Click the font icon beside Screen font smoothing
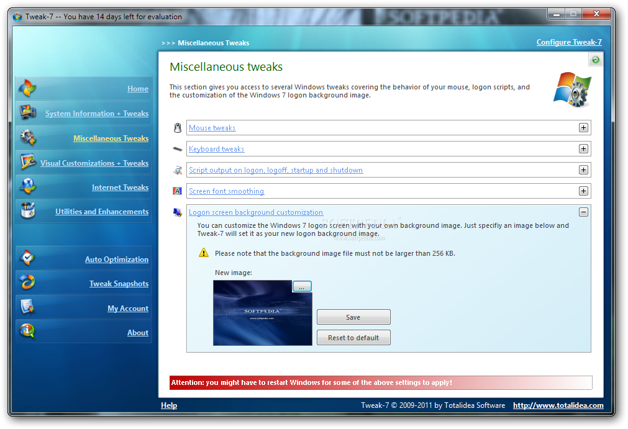 [178, 191]
